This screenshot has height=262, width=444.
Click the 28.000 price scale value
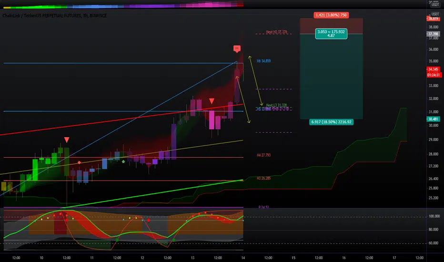434,154
